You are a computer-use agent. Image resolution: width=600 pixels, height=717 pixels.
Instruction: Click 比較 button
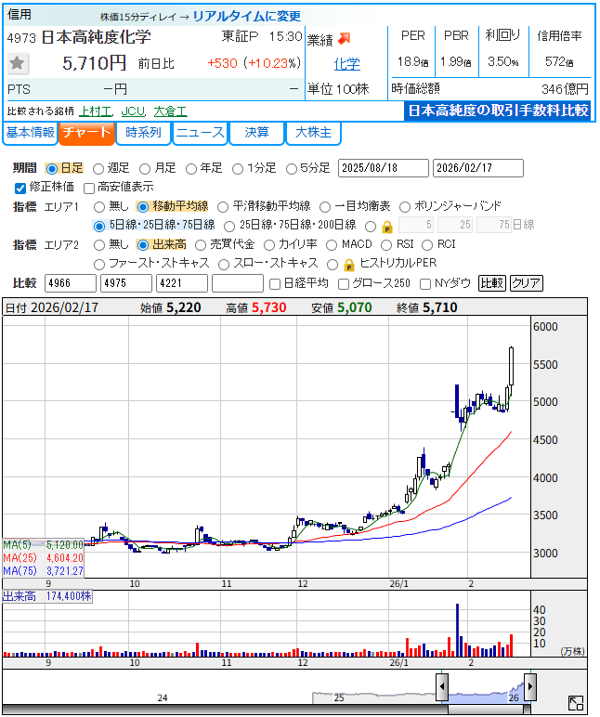pyautogui.click(x=491, y=283)
